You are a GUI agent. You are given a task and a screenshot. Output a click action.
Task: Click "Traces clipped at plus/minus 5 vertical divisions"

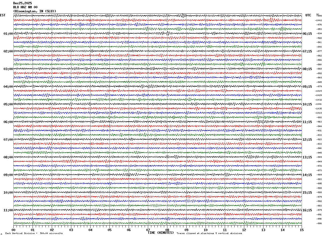(209, 233)
